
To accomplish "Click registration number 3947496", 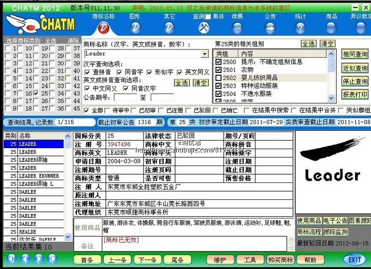I will coord(119,144).
